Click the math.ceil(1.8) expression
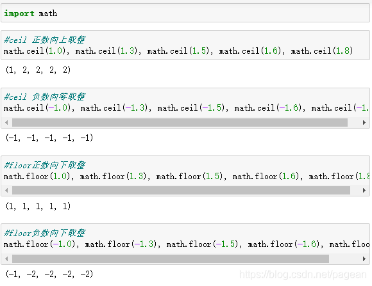 (x=322, y=51)
